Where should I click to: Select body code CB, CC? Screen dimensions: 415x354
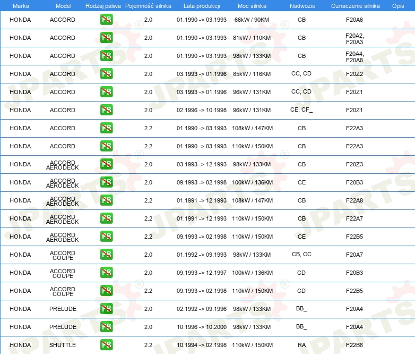pyautogui.click(x=301, y=254)
